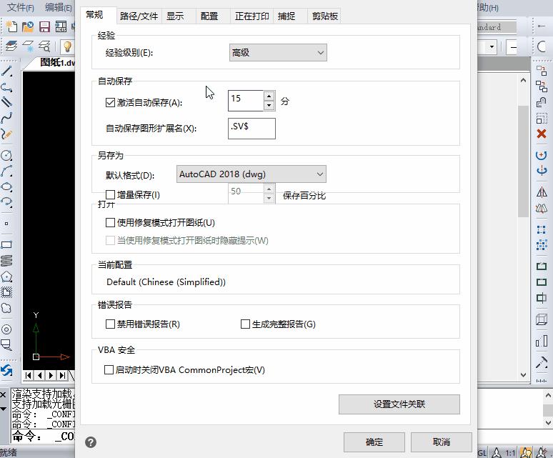553x458 pixels.
Task: Open the toolbar dropdown arrow beside Standard
Action: pos(492,46)
